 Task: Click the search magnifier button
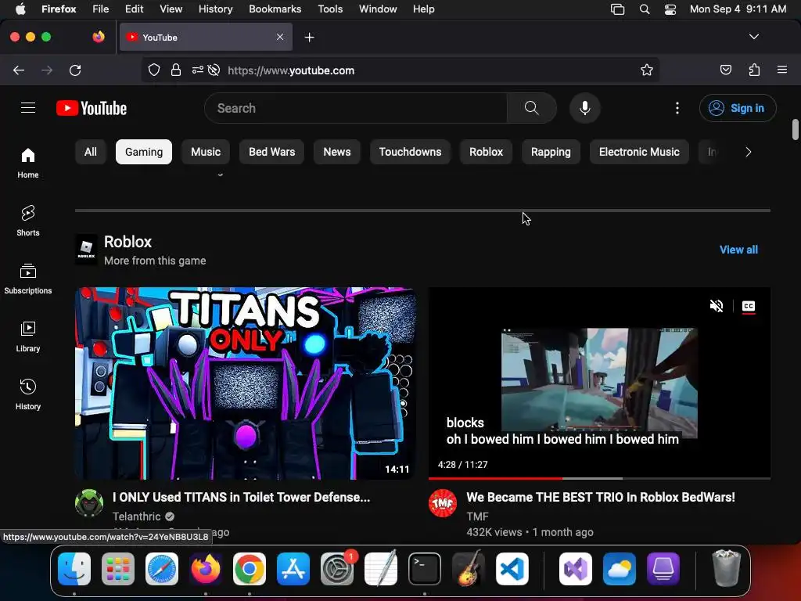[531, 108]
